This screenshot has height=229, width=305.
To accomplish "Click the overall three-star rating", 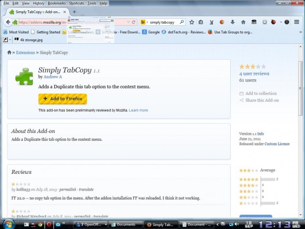I will pos(252,66).
